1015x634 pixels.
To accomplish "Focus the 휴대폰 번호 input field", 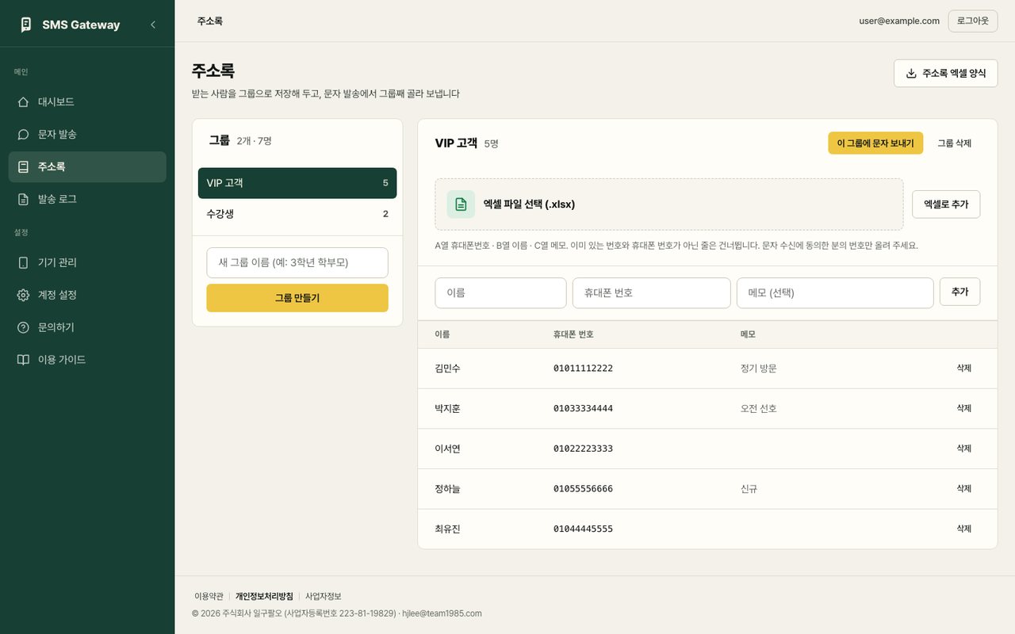I will coord(652,293).
